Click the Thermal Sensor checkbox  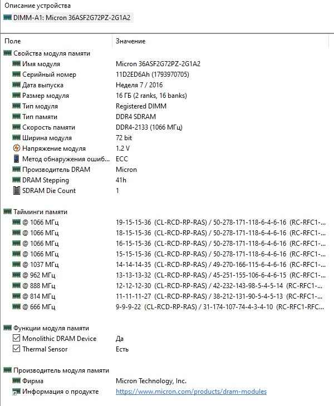pyautogui.click(x=16, y=349)
